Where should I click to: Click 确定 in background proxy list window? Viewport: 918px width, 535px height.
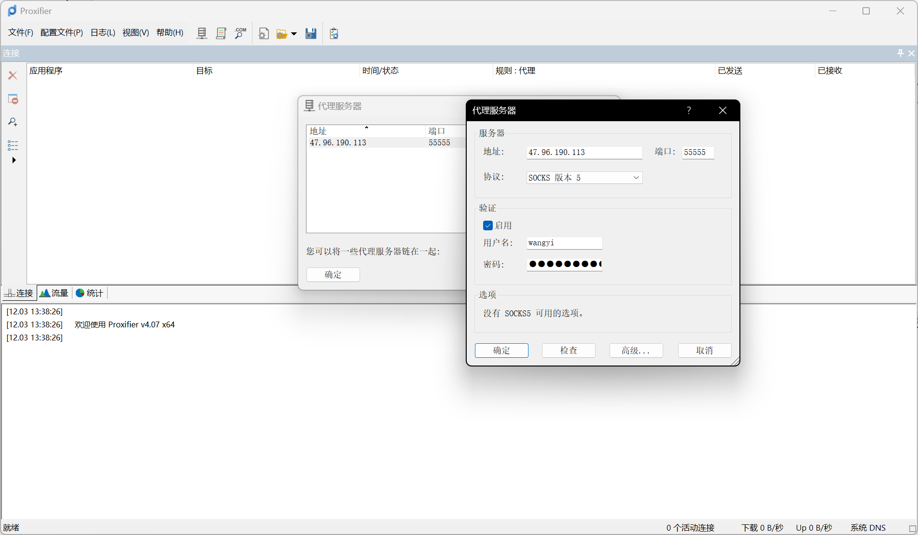coord(333,275)
